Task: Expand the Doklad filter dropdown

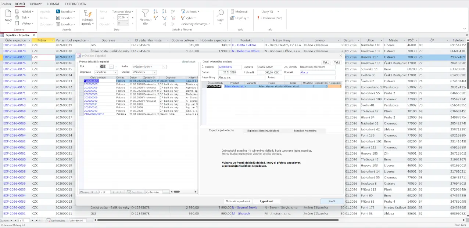Action: (155, 72)
